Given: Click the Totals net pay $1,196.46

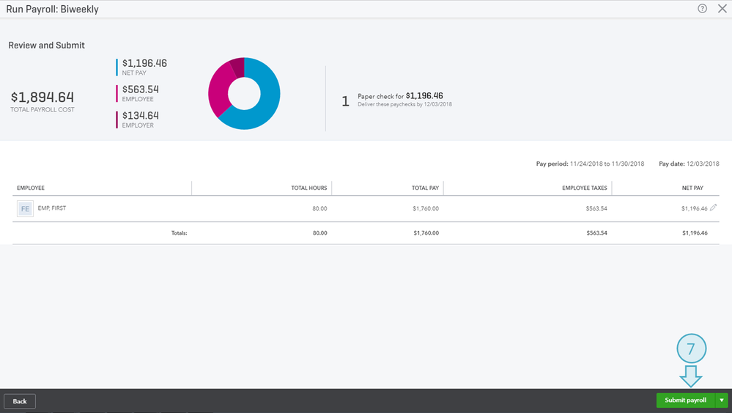Looking at the screenshot, I should click(695, 233).
